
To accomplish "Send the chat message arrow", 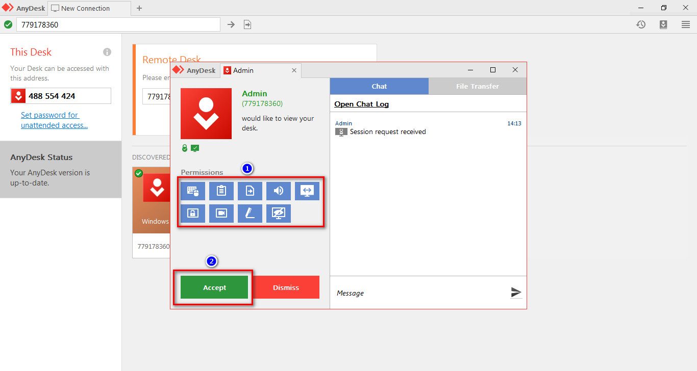I will click(516, 292).
